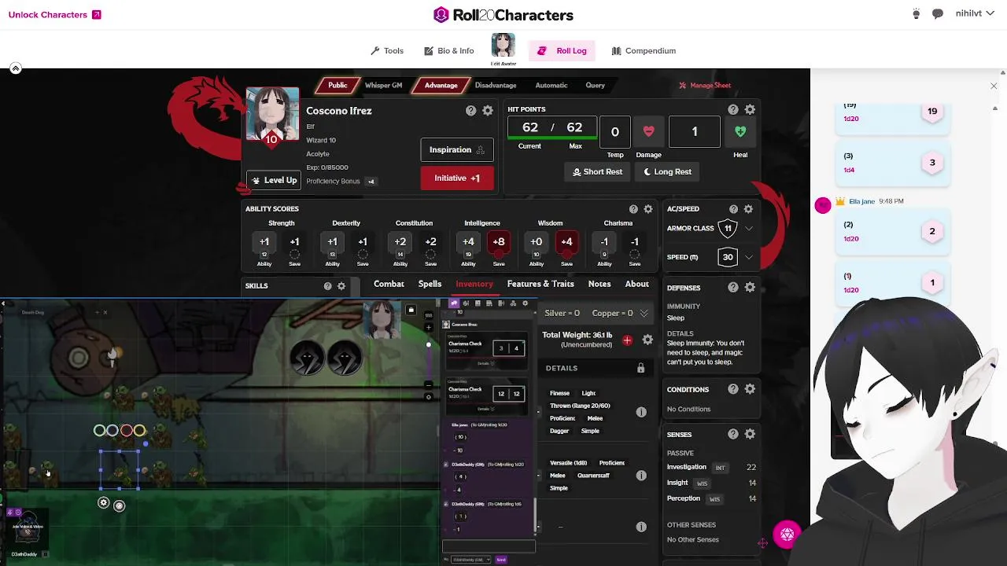
Task: Click the red Damage heart icon
Action: (648, 131)
